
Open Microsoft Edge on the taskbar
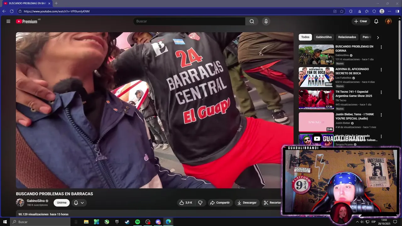(168, 222)
